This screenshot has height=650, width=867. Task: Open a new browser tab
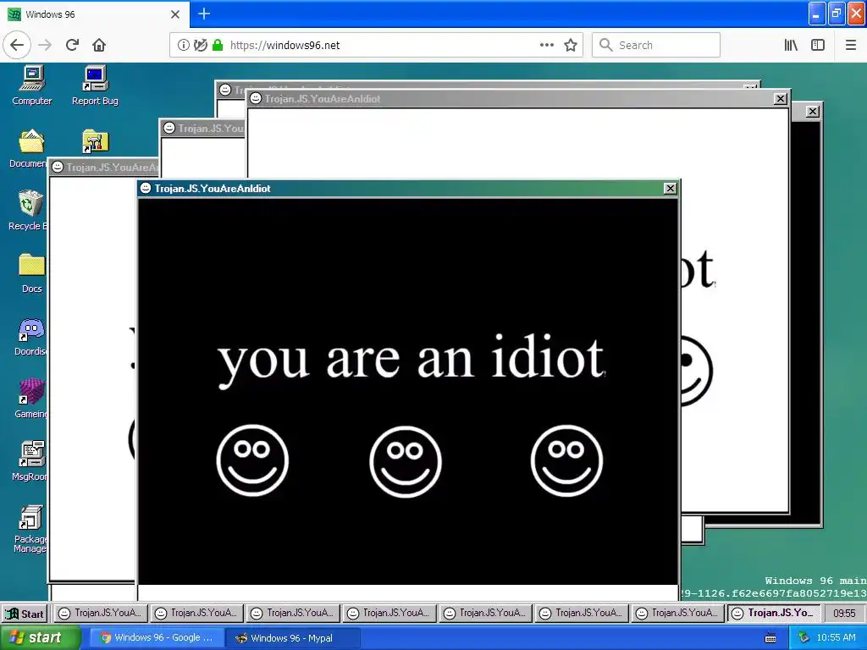(x=204, y=14)
